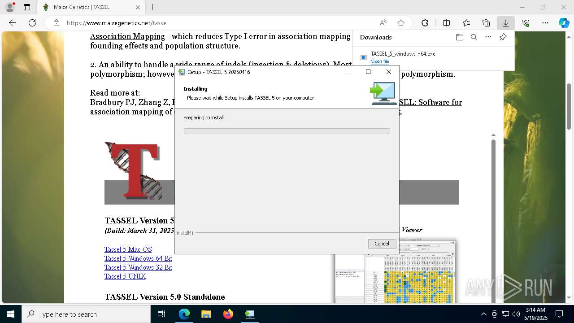Switch to Microsoft Edge in the taskbar
This screenshot has height=323, width=574.
pos(184,314)
